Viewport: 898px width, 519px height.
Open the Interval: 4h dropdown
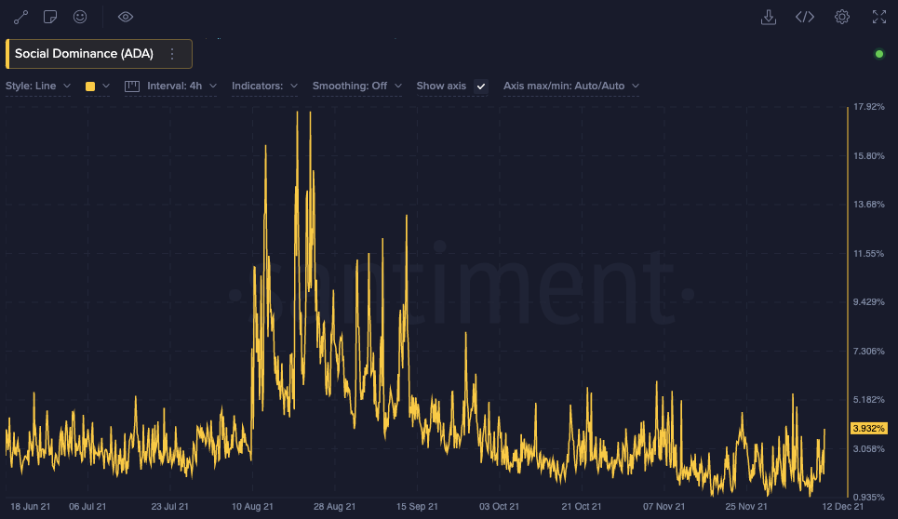173,86
